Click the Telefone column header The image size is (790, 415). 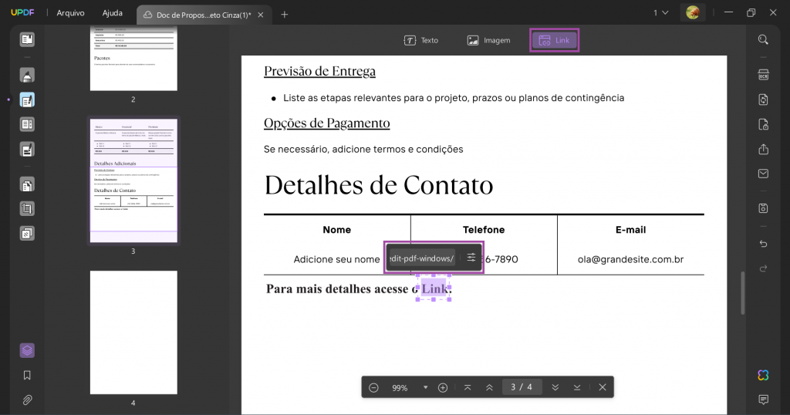[484, 230]
